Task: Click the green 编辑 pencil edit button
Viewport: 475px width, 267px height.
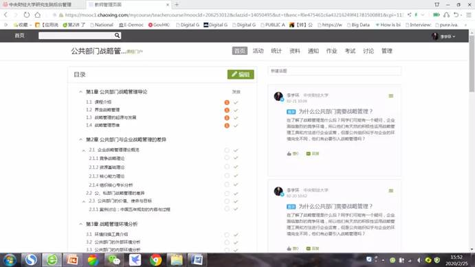Action: coord(241,74)
